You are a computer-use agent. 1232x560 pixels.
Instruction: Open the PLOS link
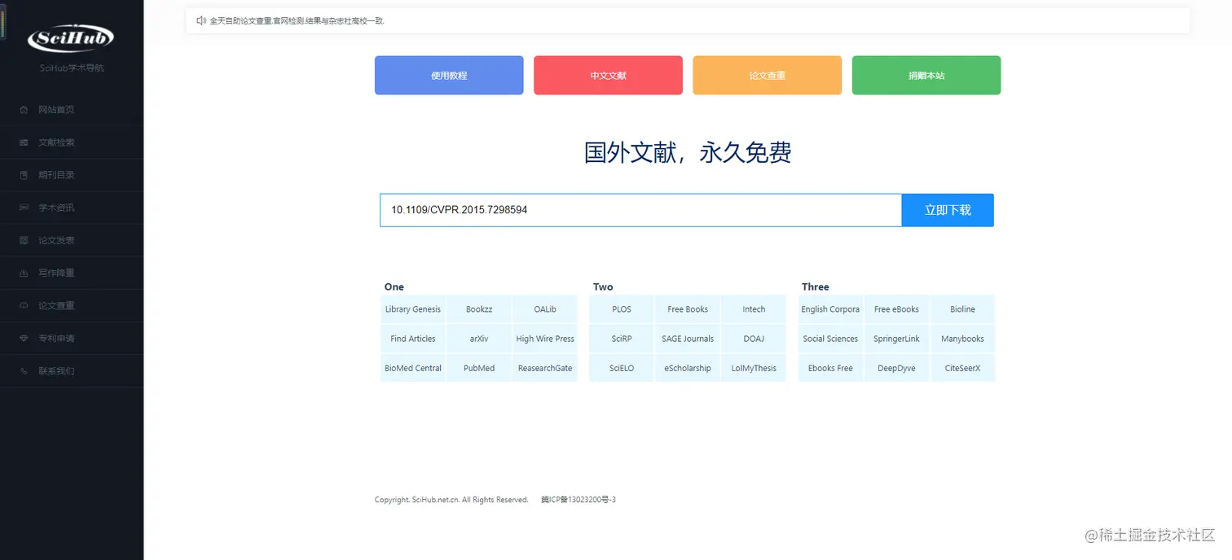[x=622, y=309]
